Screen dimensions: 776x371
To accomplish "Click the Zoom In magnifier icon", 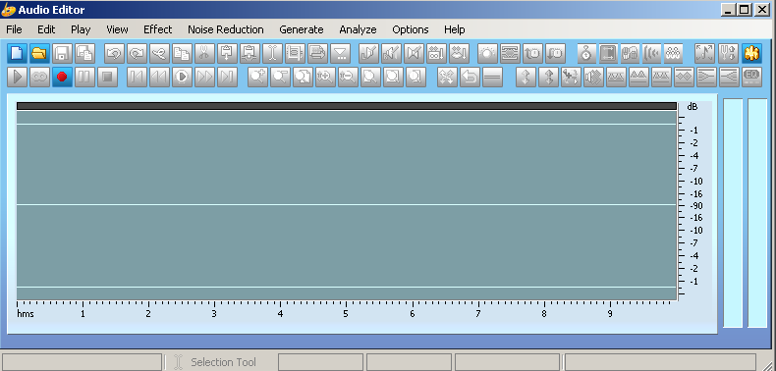I will [257, 78].
